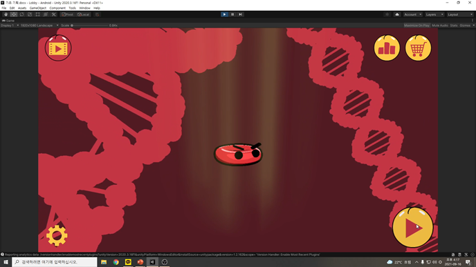Open the custom editor tools icon
The height and width of the screenshot is (267, 476).
click(x=53, y=14)
